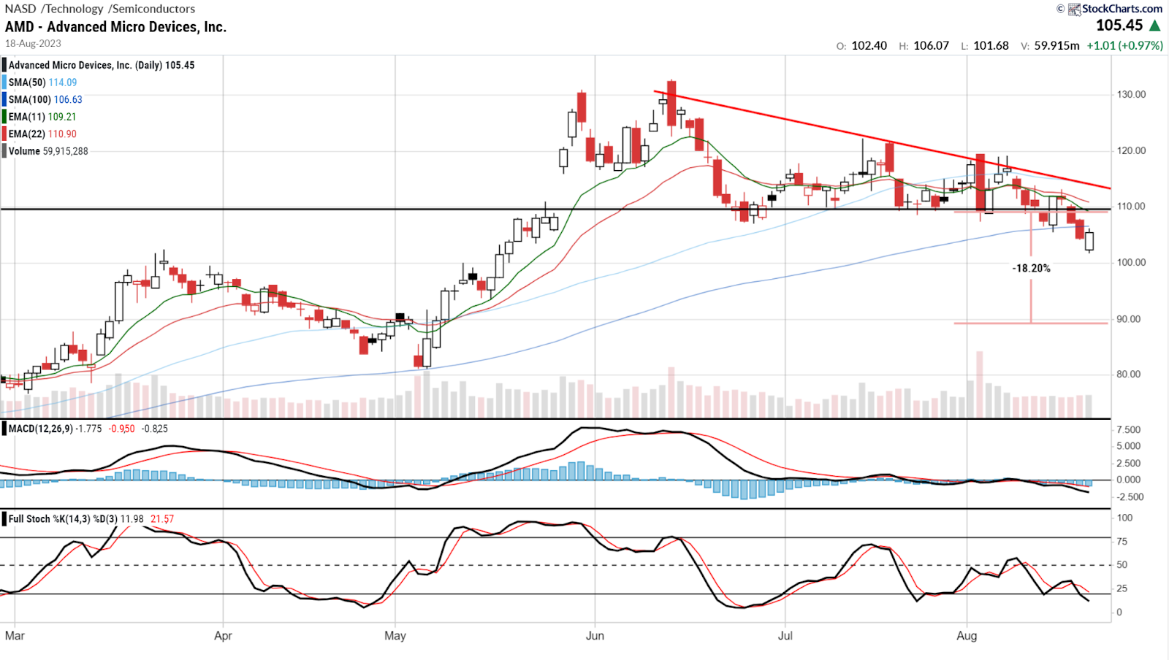Click the SMA(50) light-blue legend color marker
Viewport: 1169px width, 660px height.
(4, 82)
